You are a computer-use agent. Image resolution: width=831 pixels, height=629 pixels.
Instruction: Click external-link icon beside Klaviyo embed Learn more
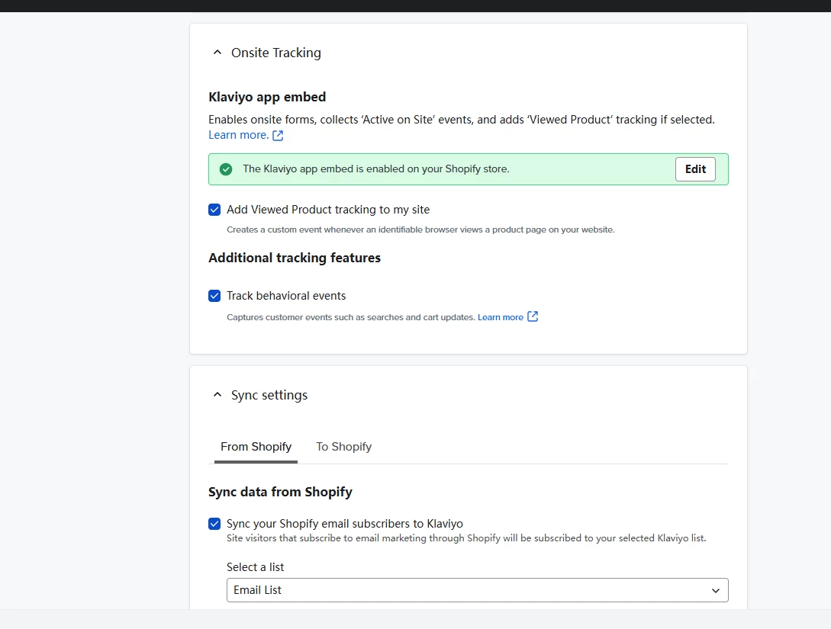pos(278,136)
